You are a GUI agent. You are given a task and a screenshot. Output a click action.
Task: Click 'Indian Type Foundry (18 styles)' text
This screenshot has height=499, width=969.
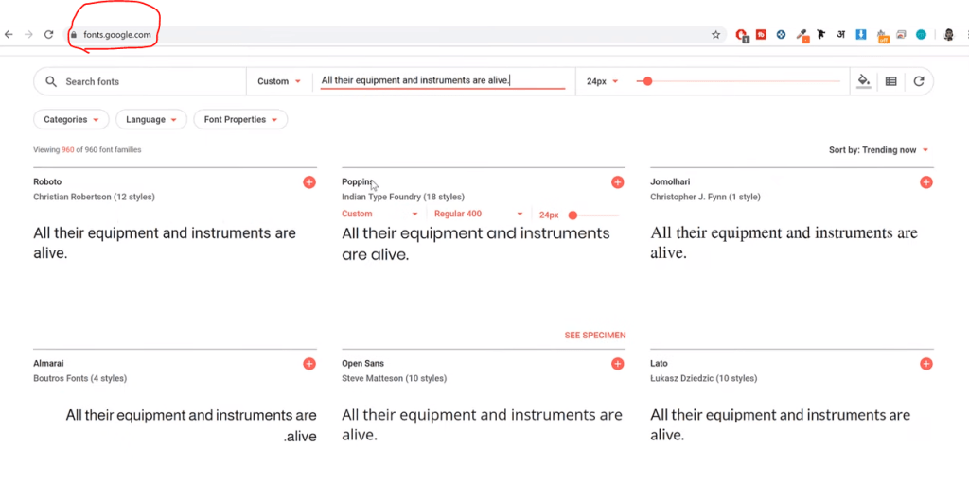click(403, 197)
